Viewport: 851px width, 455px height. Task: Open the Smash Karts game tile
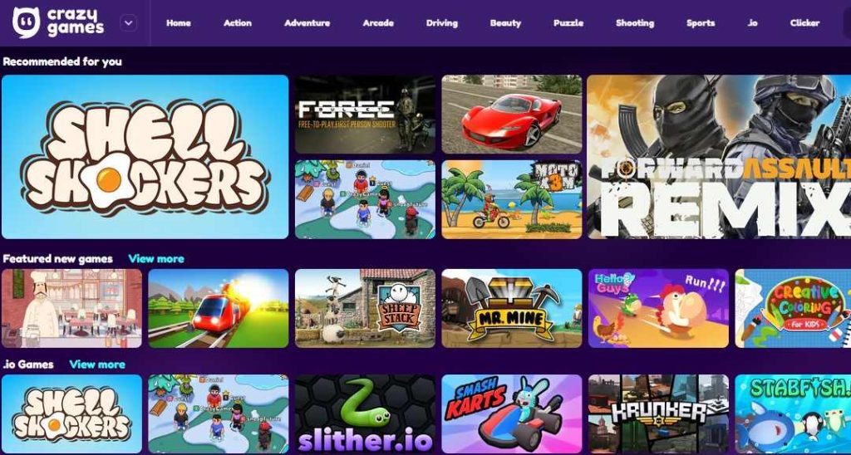coord(512,414)
